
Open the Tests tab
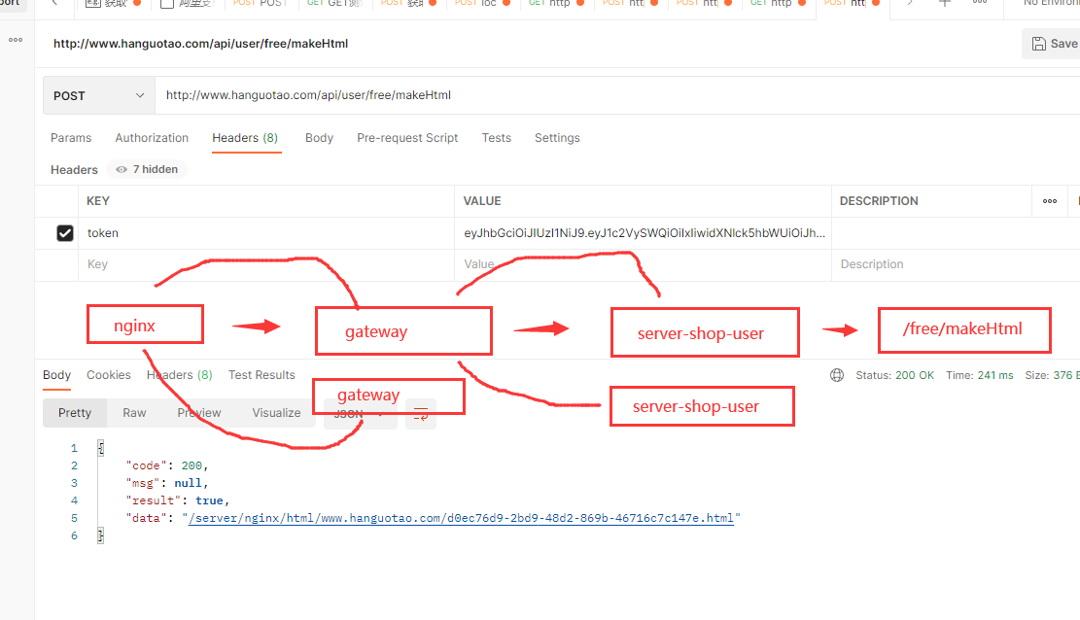(497, 138)
